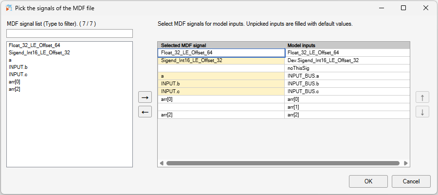Viewport: 438px width, 195px height.
Task: Click the table scrollbar right arrow
Action: [406, 163]
